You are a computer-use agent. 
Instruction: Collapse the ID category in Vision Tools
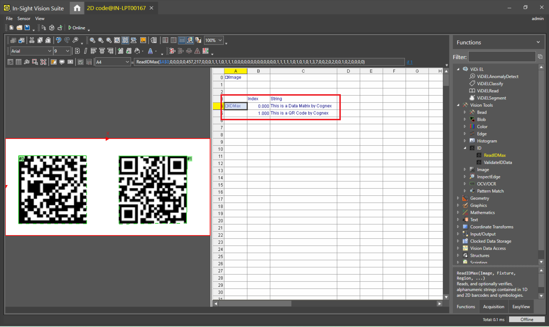pos(465,148)
